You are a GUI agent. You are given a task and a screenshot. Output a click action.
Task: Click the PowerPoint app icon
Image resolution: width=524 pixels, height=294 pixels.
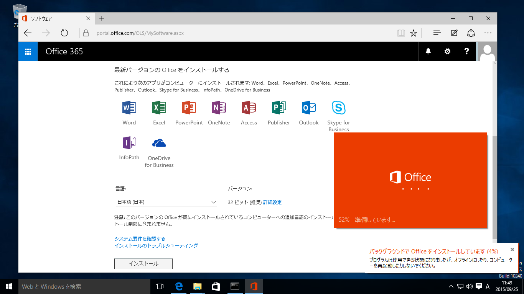pyautogui.click(x=189, y=108)
